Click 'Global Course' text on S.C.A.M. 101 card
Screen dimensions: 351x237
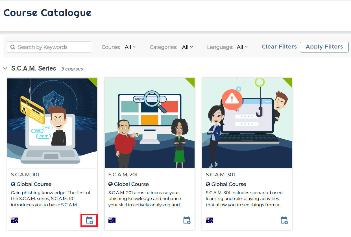(34, 184)
